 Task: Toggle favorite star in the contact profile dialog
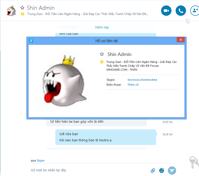[x=102, y=54]
